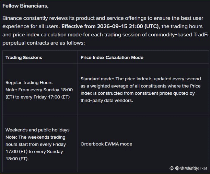
Task: Select the bold 'Effective from 2026-09-15 21:00 (UTC)' text
Action: (110, 26)
